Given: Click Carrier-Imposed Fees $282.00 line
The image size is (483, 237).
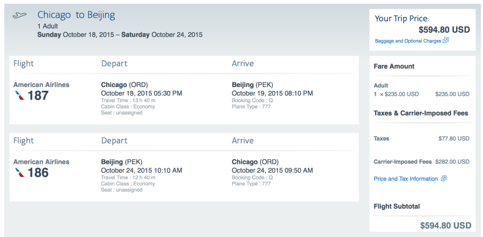Looking at the screenshot, I should click(x=421, y=162).
